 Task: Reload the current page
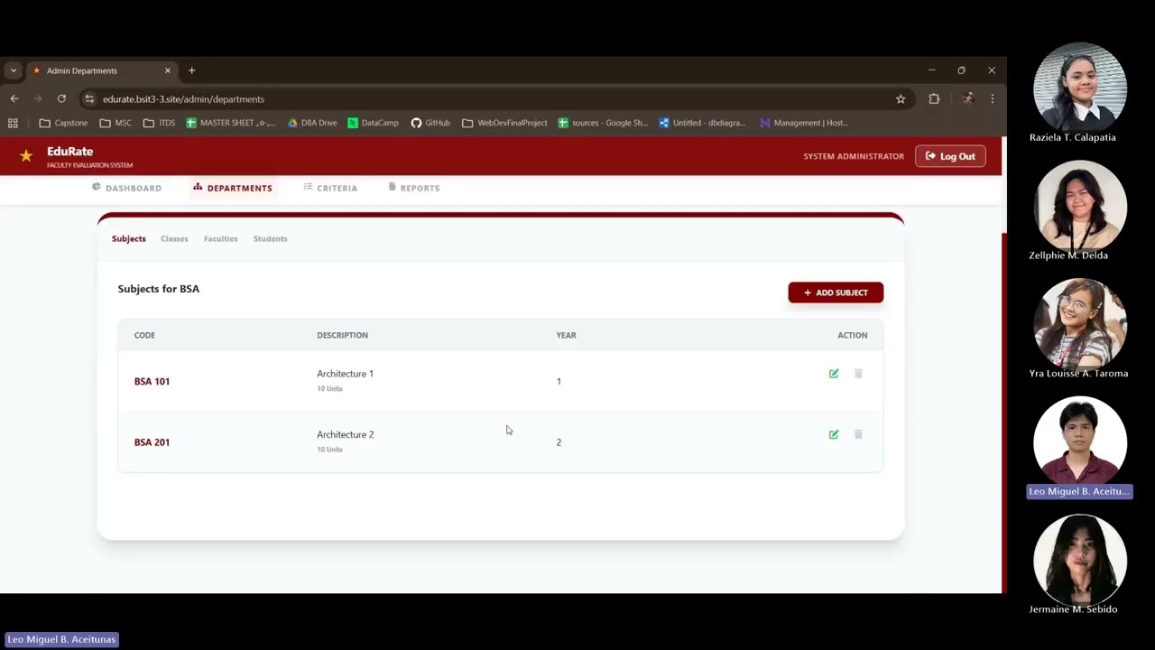pyautogui.click(x=61, y=98)
